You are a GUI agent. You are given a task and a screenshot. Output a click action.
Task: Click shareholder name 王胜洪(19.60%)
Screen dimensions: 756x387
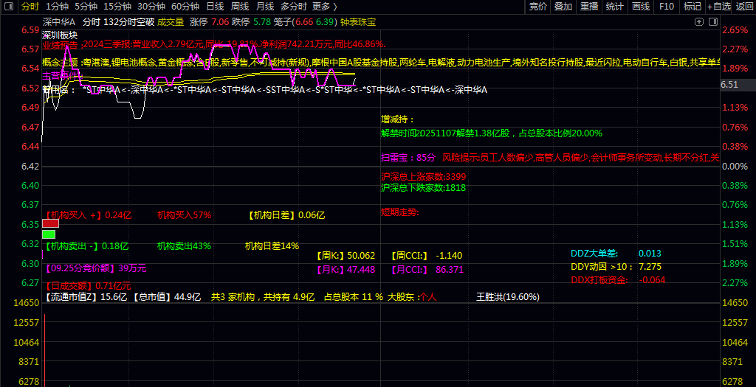click(508, 298)
